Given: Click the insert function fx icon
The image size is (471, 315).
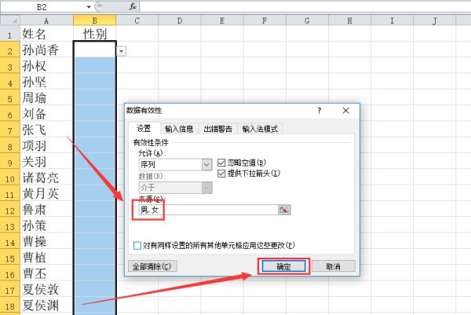Looking at the screenshot, I should pyautogui.click(x=133, y=6).
